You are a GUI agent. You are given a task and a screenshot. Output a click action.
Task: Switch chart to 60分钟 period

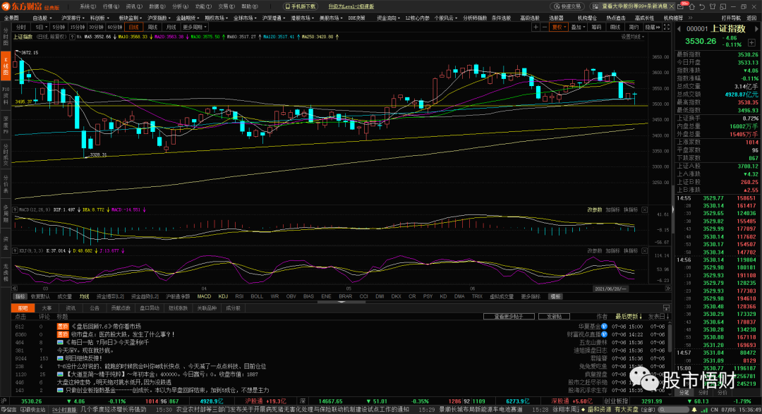click(x=115, y=28)
